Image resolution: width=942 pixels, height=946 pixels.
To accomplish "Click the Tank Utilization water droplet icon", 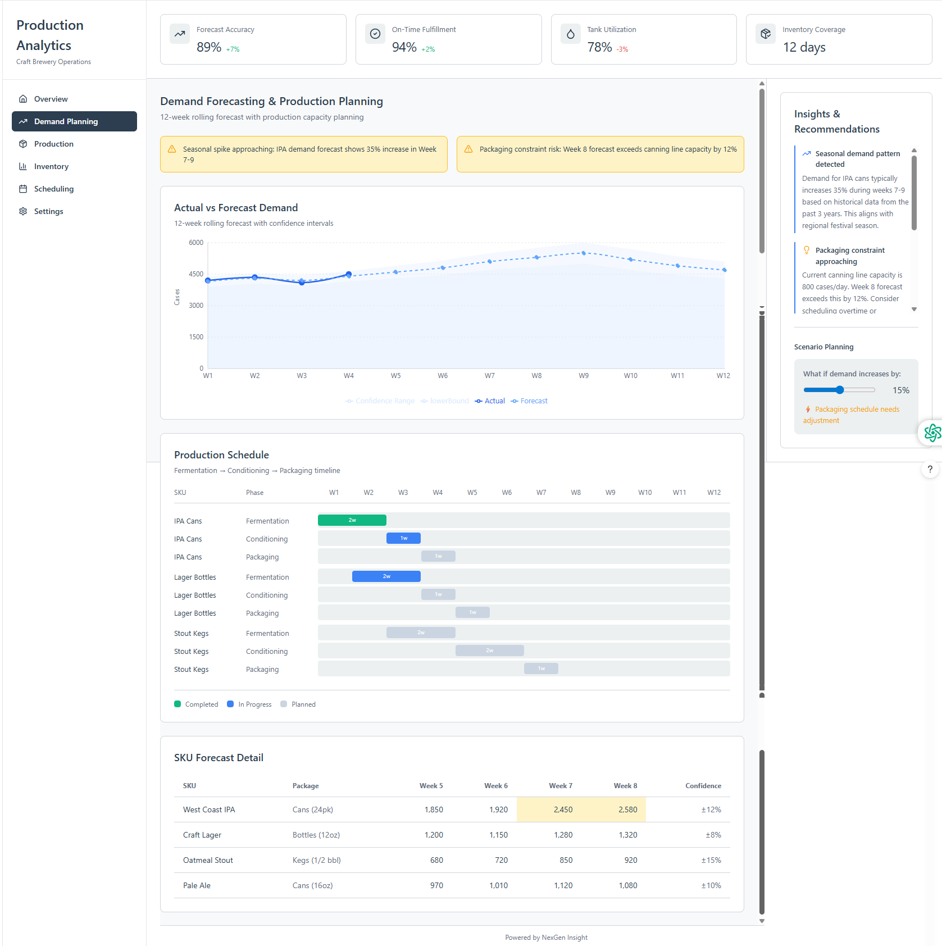I will [570, 34].
